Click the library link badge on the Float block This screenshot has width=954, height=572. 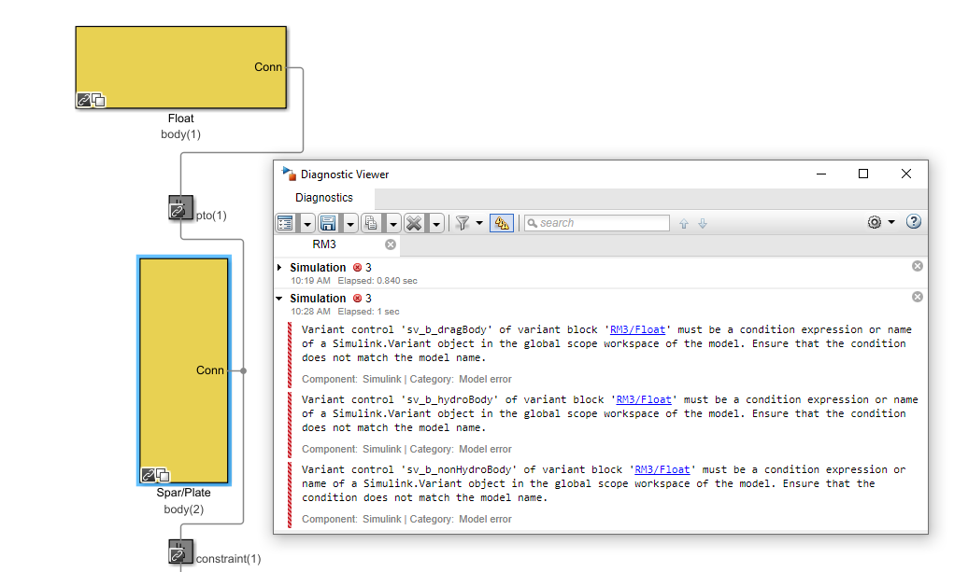[x=84, y=100]
